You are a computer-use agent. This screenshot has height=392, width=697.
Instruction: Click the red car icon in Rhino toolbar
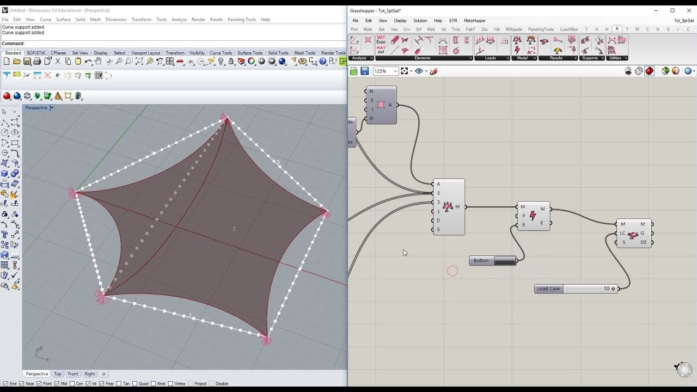click(180, 61)
